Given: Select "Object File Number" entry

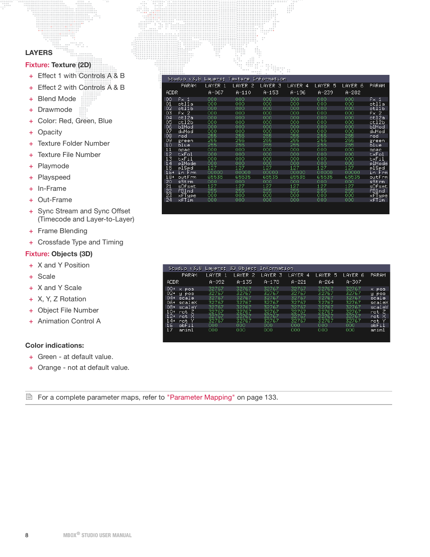Looking at the screenshot, I should pos(68,310).
